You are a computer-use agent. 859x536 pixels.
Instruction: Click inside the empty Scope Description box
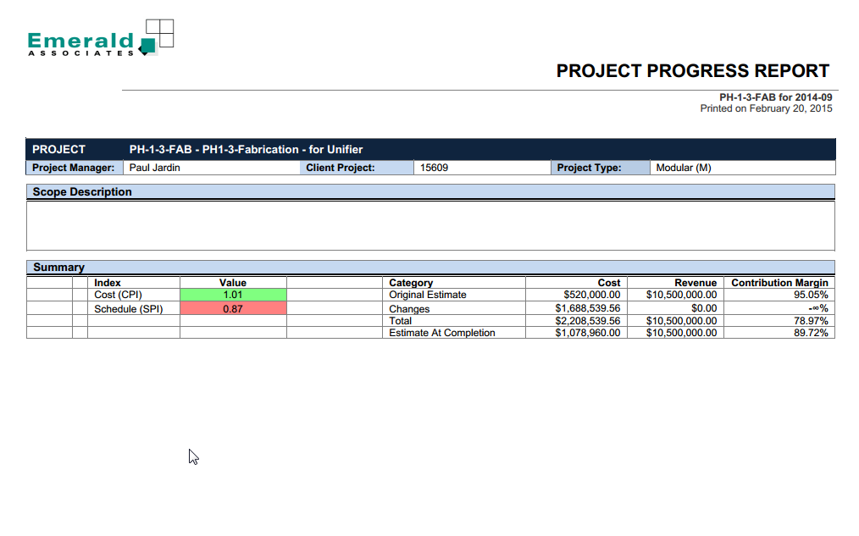430,225
